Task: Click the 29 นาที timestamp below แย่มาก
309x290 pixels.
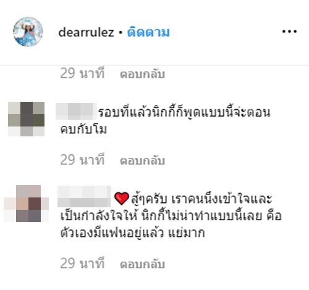Action: [x=82, y=263]
